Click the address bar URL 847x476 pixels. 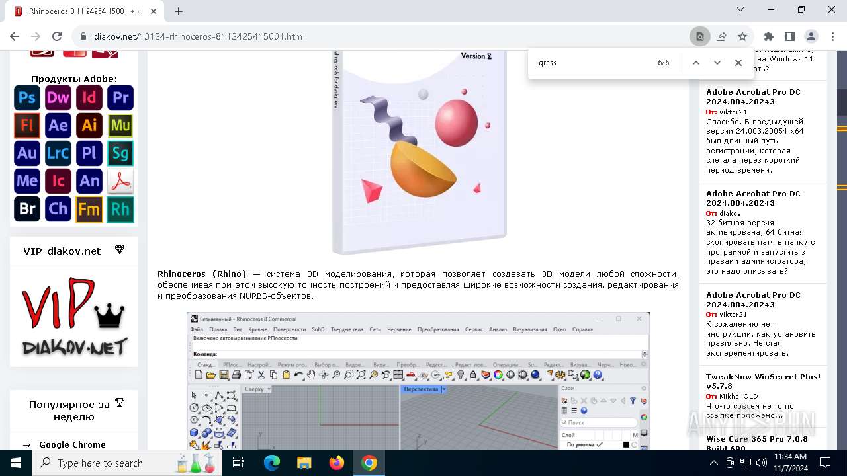199,36
